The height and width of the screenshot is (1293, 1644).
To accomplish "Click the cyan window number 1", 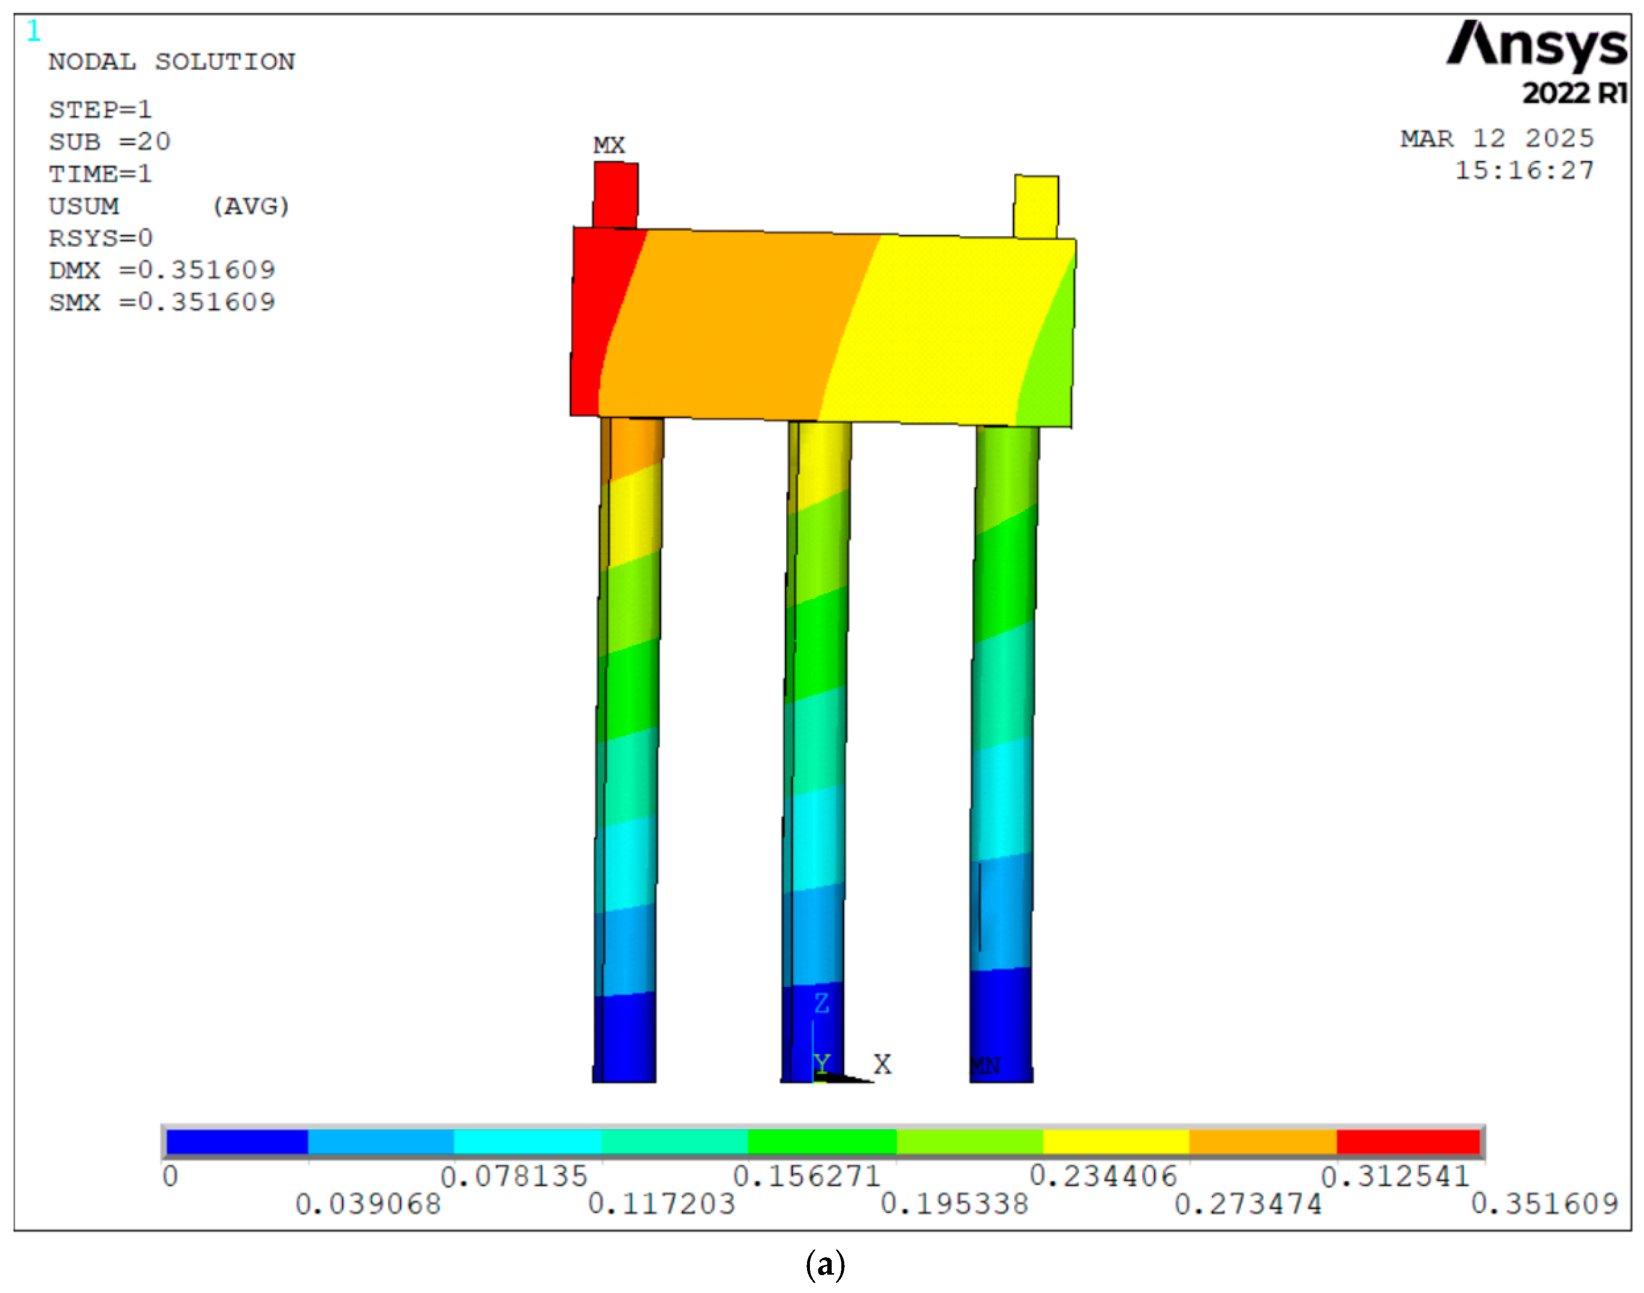I will pyautogui.click(x=34, y=31).
